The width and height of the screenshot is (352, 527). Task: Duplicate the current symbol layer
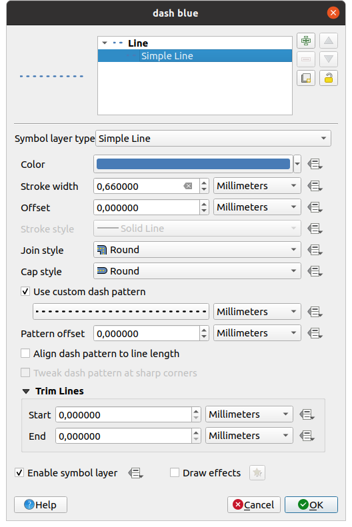click(305, 78)
